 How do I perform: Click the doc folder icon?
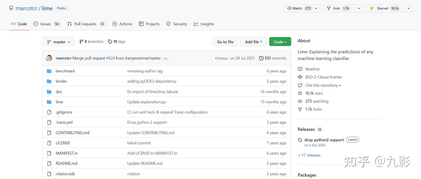pos(49,92)
